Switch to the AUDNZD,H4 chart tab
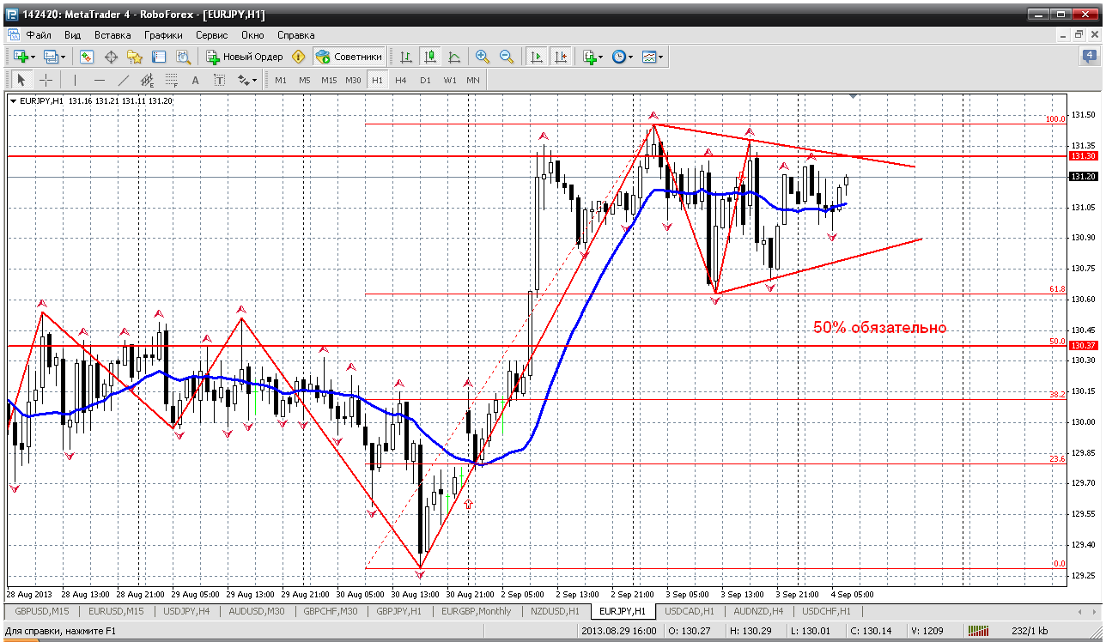The height and width of the screenshot is (642, 1106). pyautogui.click(x=758, y=611)
